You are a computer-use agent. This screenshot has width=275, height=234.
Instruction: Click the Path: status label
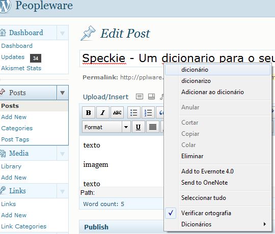pos(88,193)
